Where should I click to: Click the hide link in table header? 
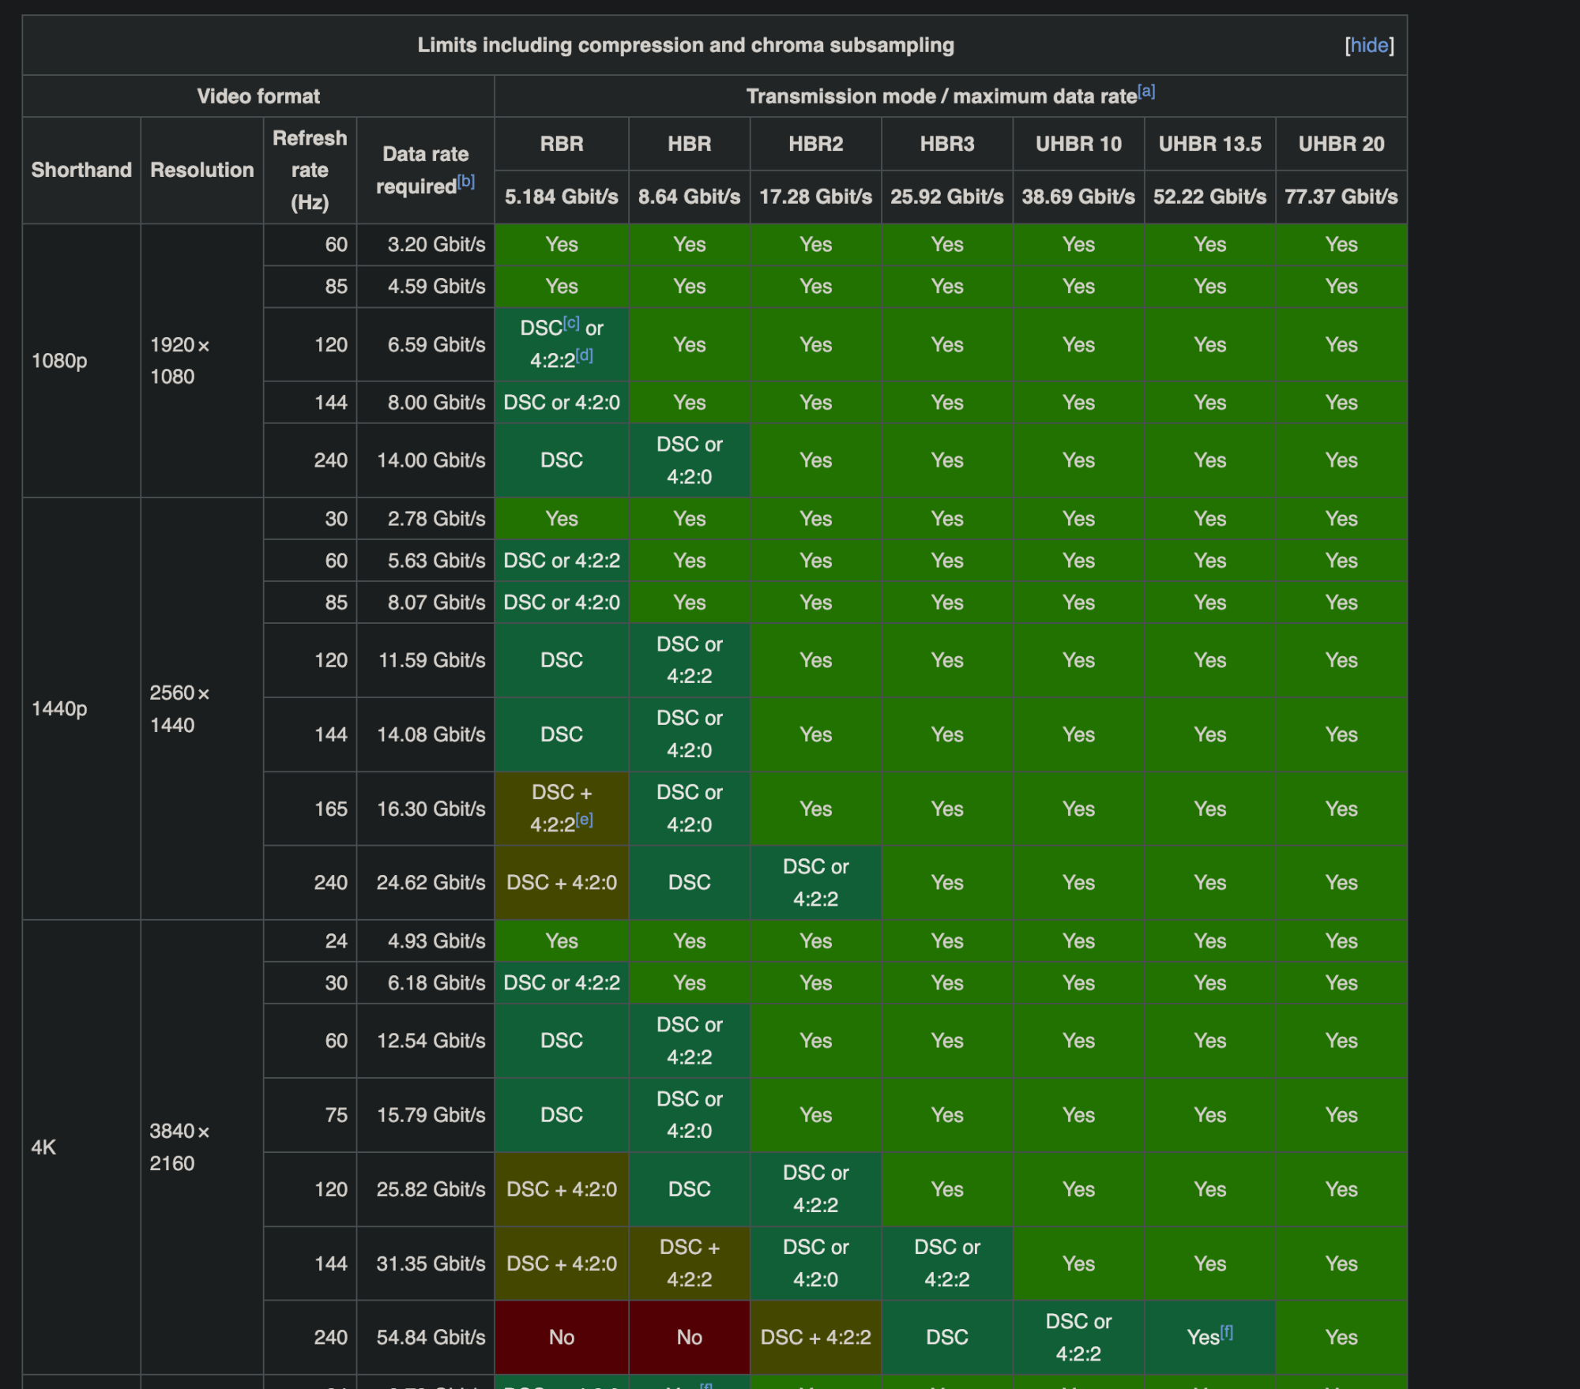[x=1369, y=45]
